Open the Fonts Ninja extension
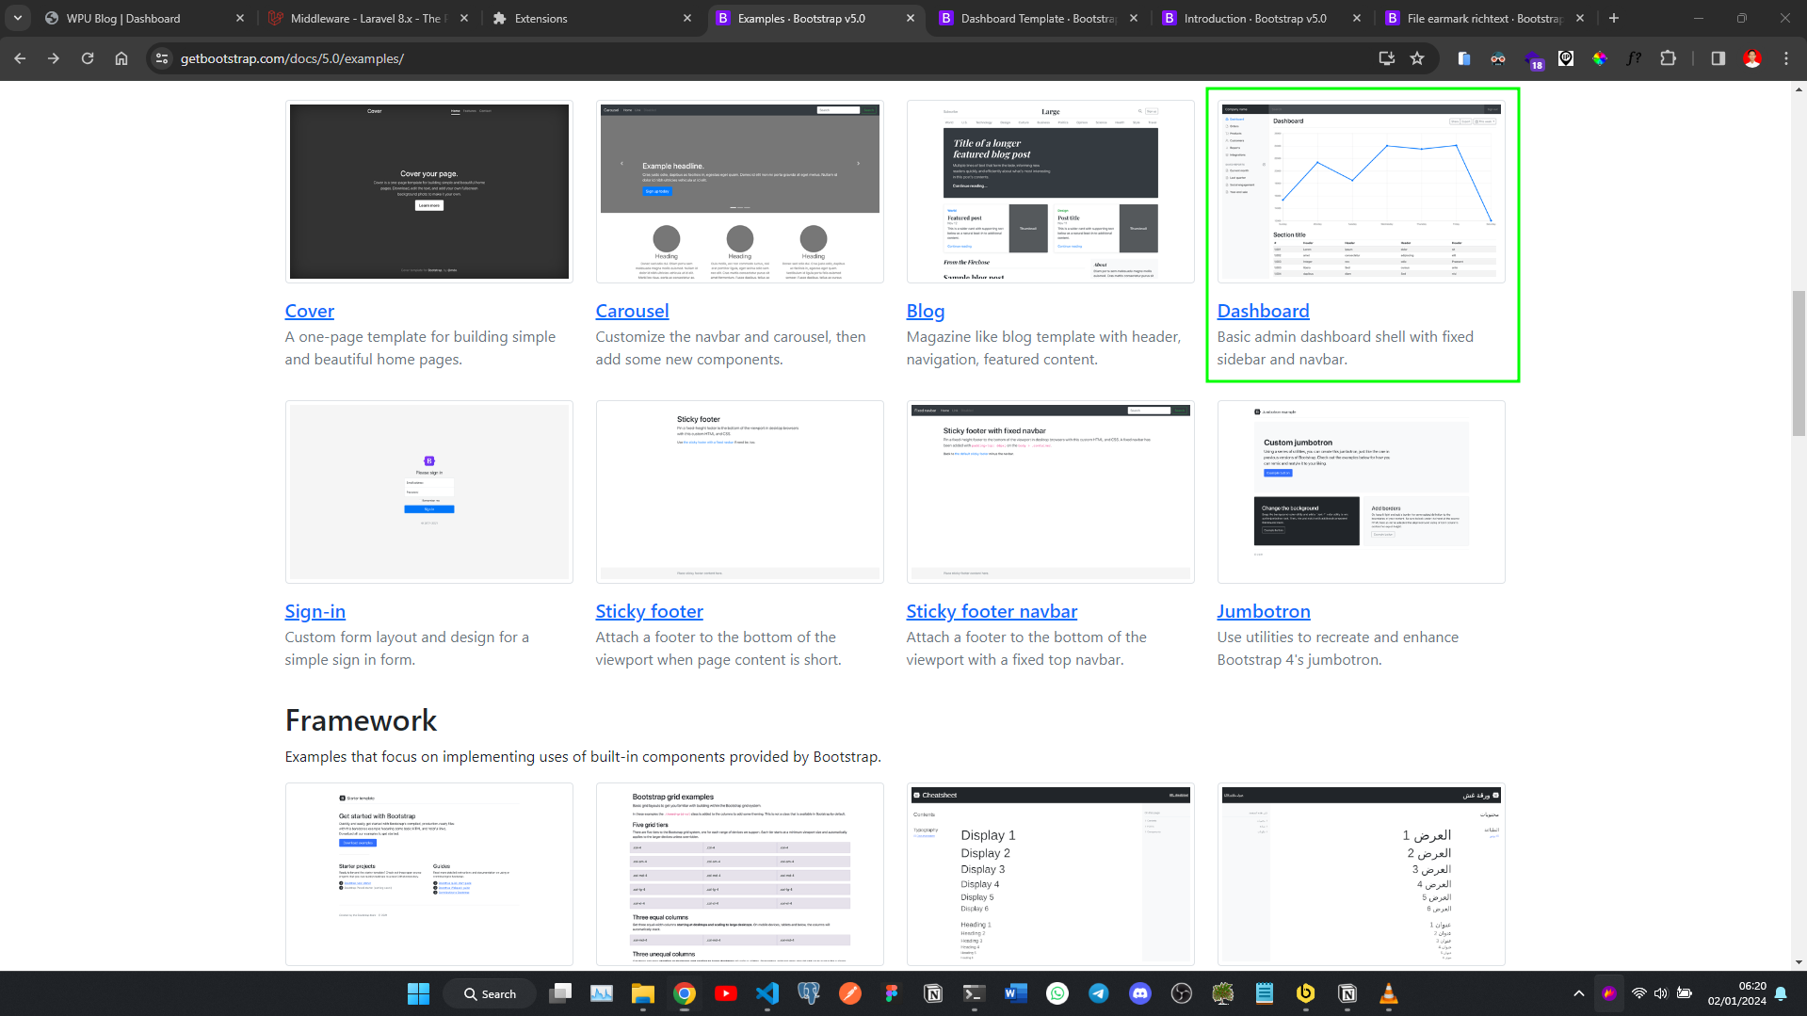This screenshot has width=1807, height=1016. [1634, 58]
